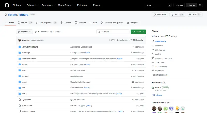This screenshot has height=113, width=207.
Task: Click the Sign in button
Action: pos(180,5)
